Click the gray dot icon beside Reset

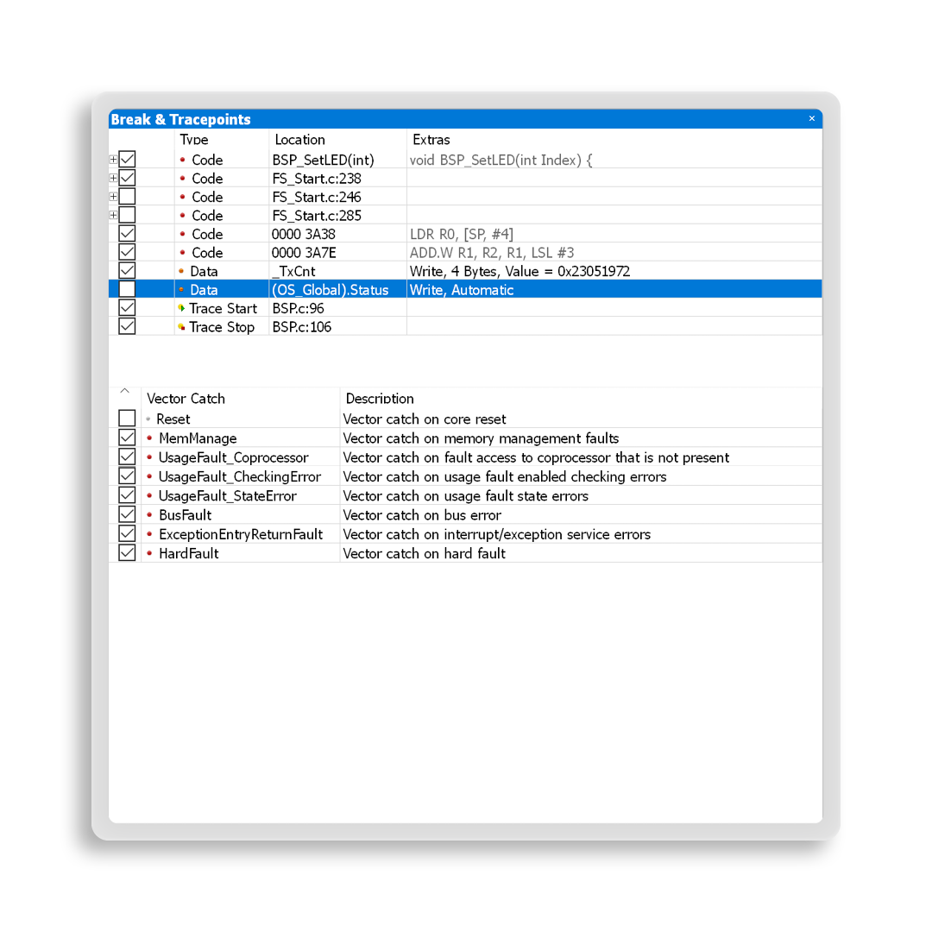click(x=148, y=419)
